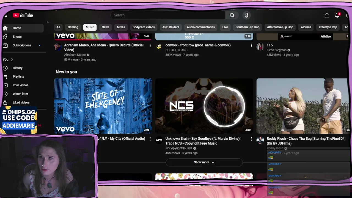Click the Elena Siegman channel avatar
352x198 pixels.
coord(260,47)
